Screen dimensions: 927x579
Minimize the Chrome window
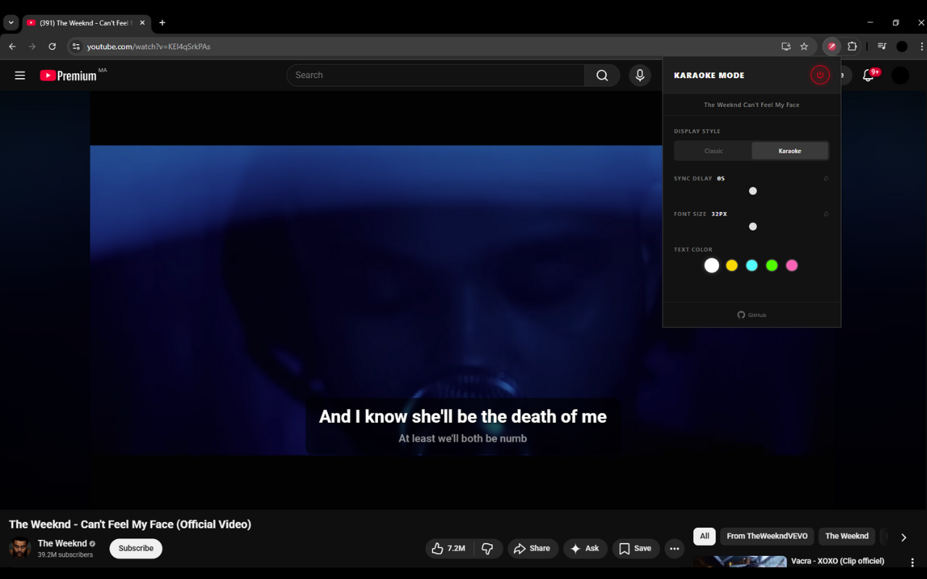coord(870,22)
